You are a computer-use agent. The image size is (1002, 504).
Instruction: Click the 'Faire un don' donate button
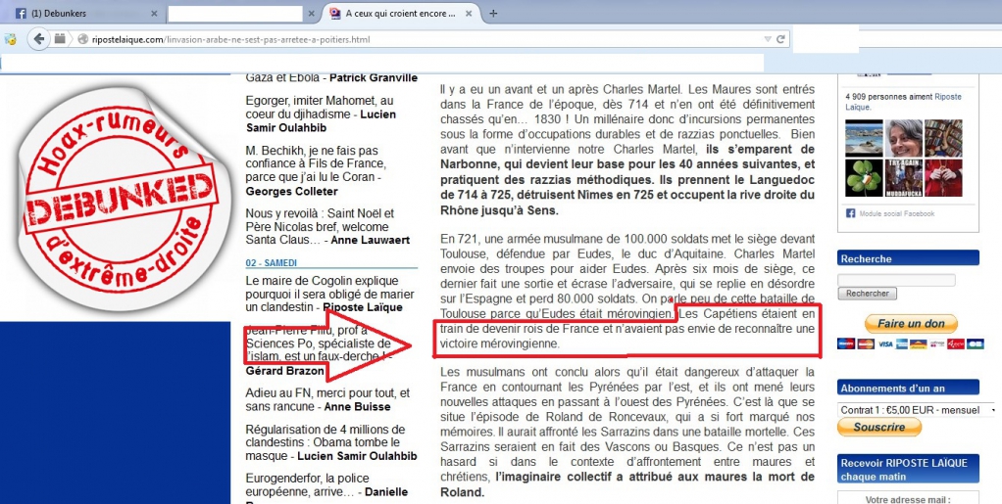click(911, 324)
